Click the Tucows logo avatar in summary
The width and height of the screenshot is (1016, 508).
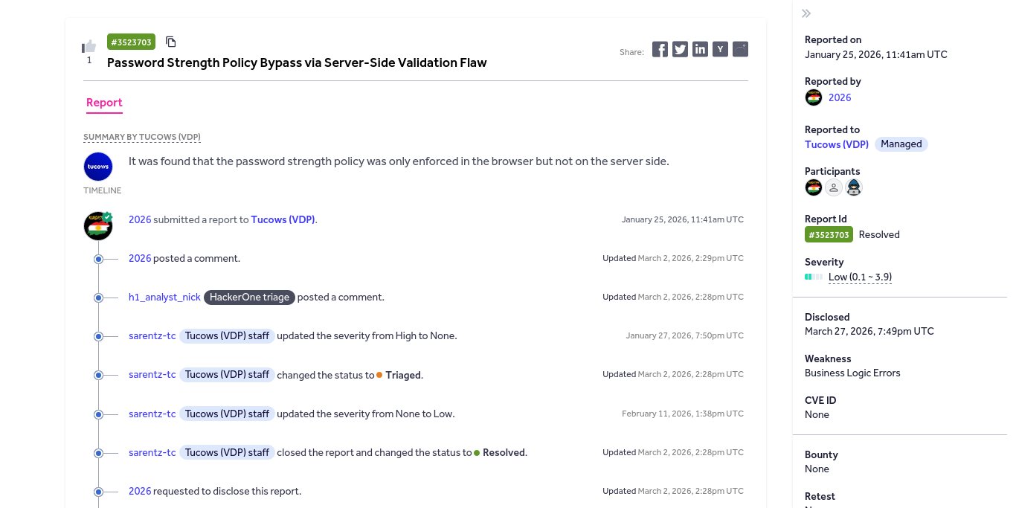98,167
